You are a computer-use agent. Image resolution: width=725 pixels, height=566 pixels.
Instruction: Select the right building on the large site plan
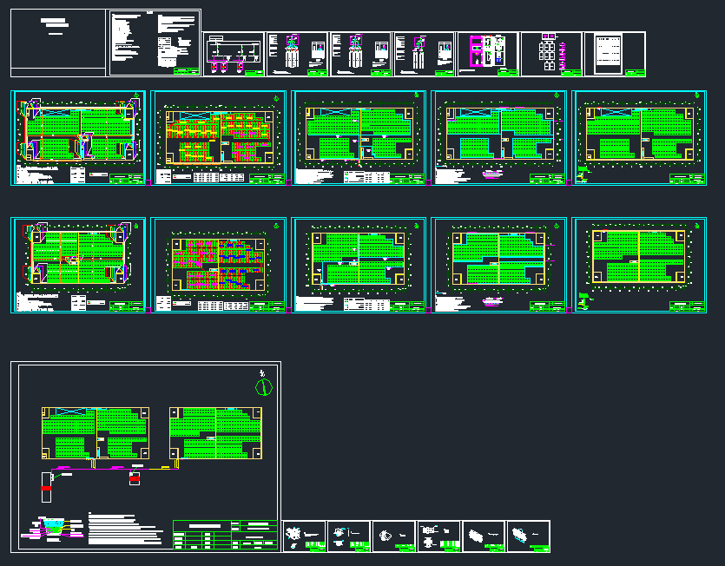coord(215,432)
